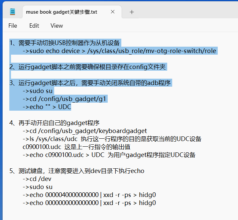
Task: Click the '->cd /dev' line
Action: pyautogui.click(x=37, y=179)
